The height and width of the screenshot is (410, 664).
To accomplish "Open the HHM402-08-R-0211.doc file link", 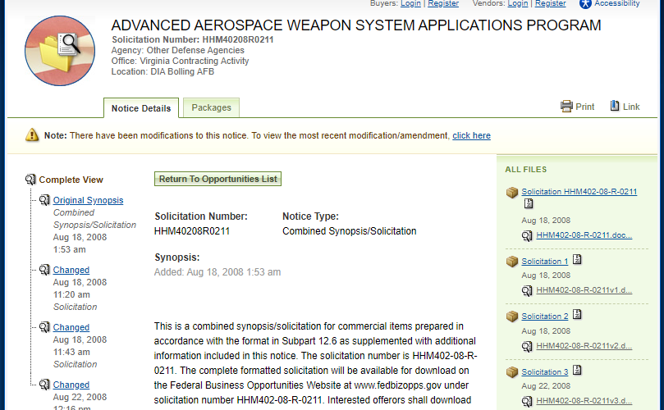I will tap(584, 235).
